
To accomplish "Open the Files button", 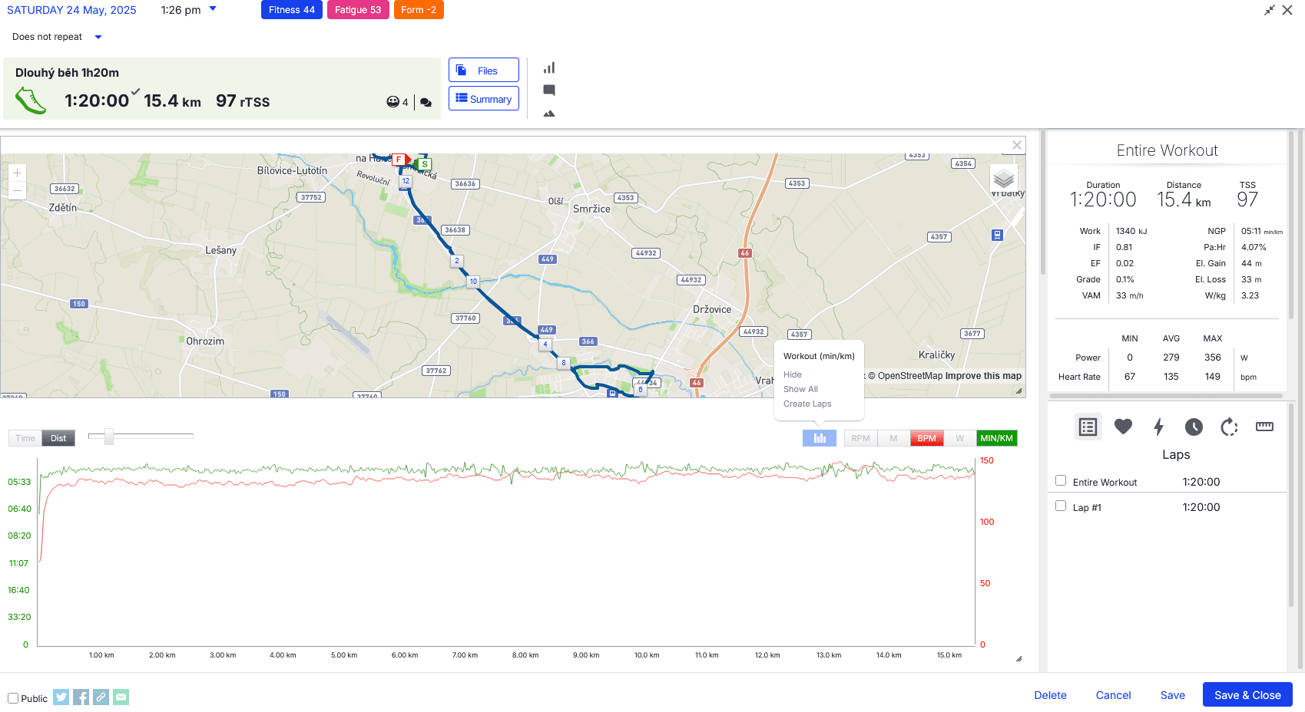I will [x=484, y=70].
